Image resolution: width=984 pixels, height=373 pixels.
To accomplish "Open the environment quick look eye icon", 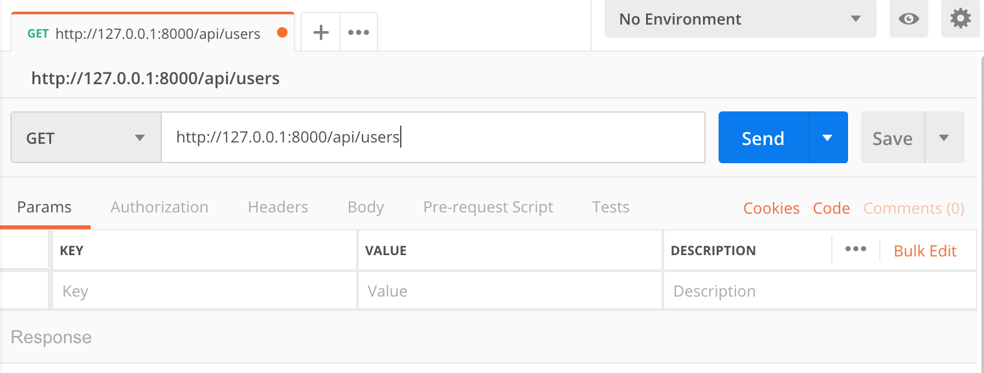I will pyautogui.click(x=908, y=19).
